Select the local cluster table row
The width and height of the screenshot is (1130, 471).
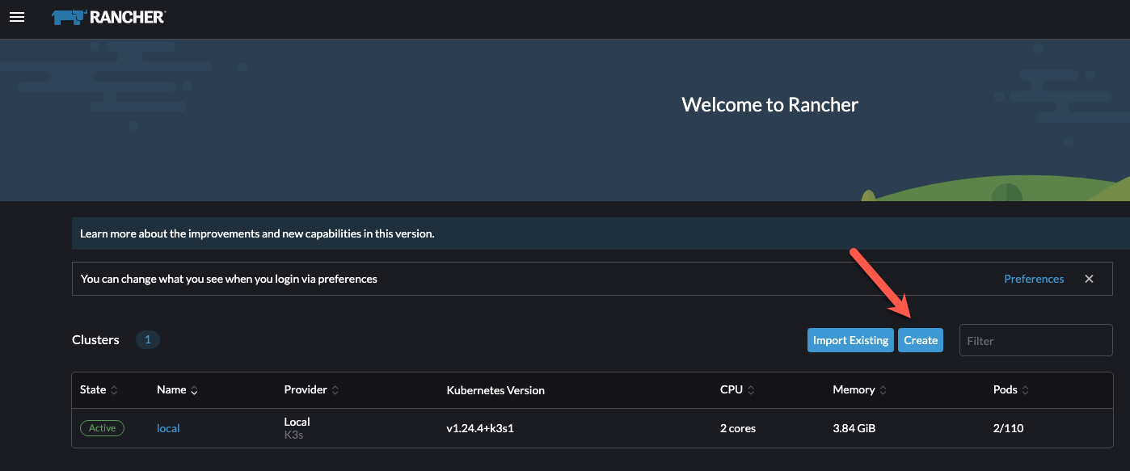coord(566,428)
